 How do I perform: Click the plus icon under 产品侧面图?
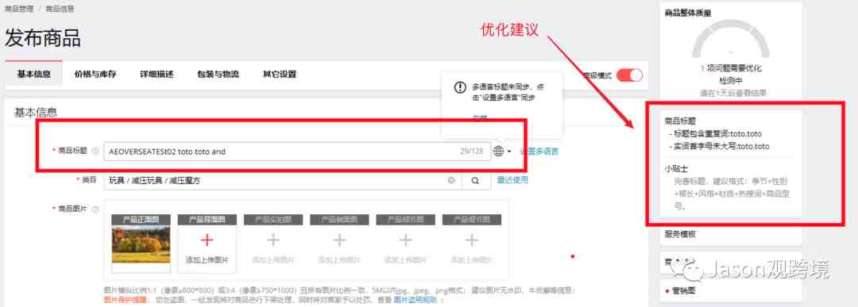coord(340,240)
